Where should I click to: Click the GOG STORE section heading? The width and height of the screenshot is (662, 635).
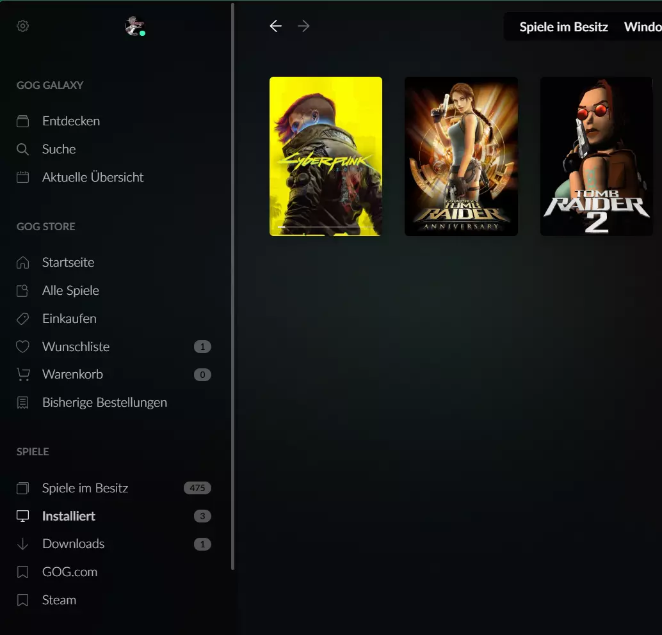[46, 226]
